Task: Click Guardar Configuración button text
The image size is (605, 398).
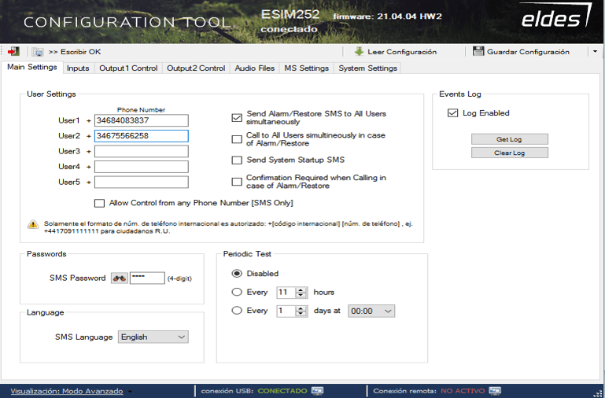Action: pos(528,52)
